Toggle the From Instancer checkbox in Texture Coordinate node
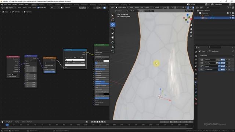This screenshot has height=132, width=235. coord(8,77)
